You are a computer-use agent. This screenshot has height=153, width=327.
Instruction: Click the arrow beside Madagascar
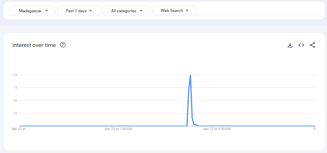point(46,11)
